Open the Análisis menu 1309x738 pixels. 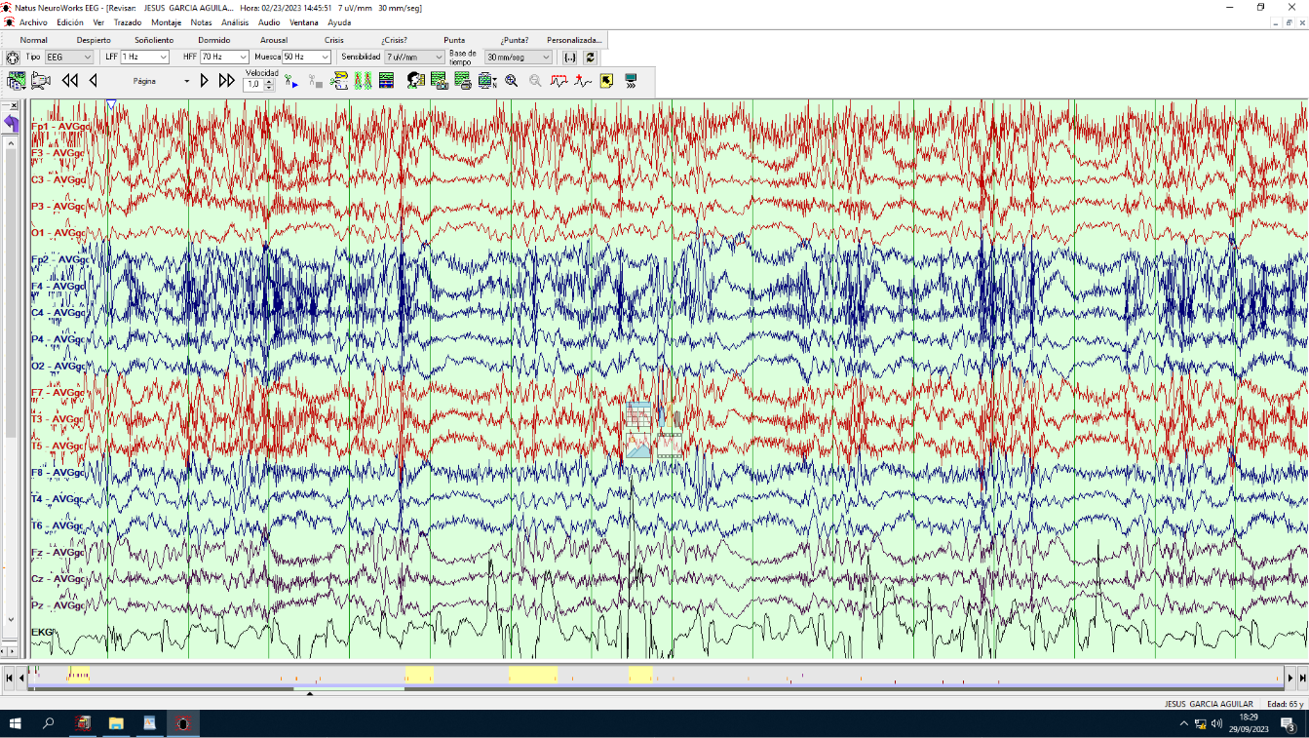[235, 22]
